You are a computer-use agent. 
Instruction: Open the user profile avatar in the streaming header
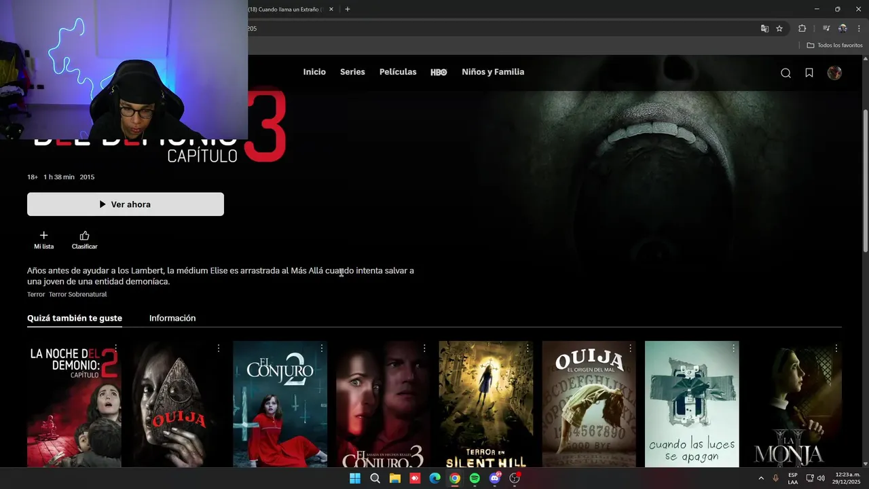tap(834, 73)
